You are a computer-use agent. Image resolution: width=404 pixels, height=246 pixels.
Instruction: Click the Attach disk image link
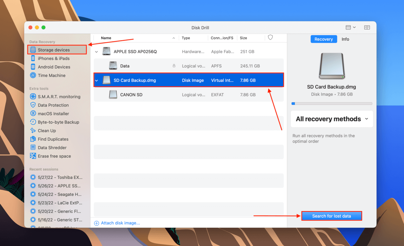[117, 223]
